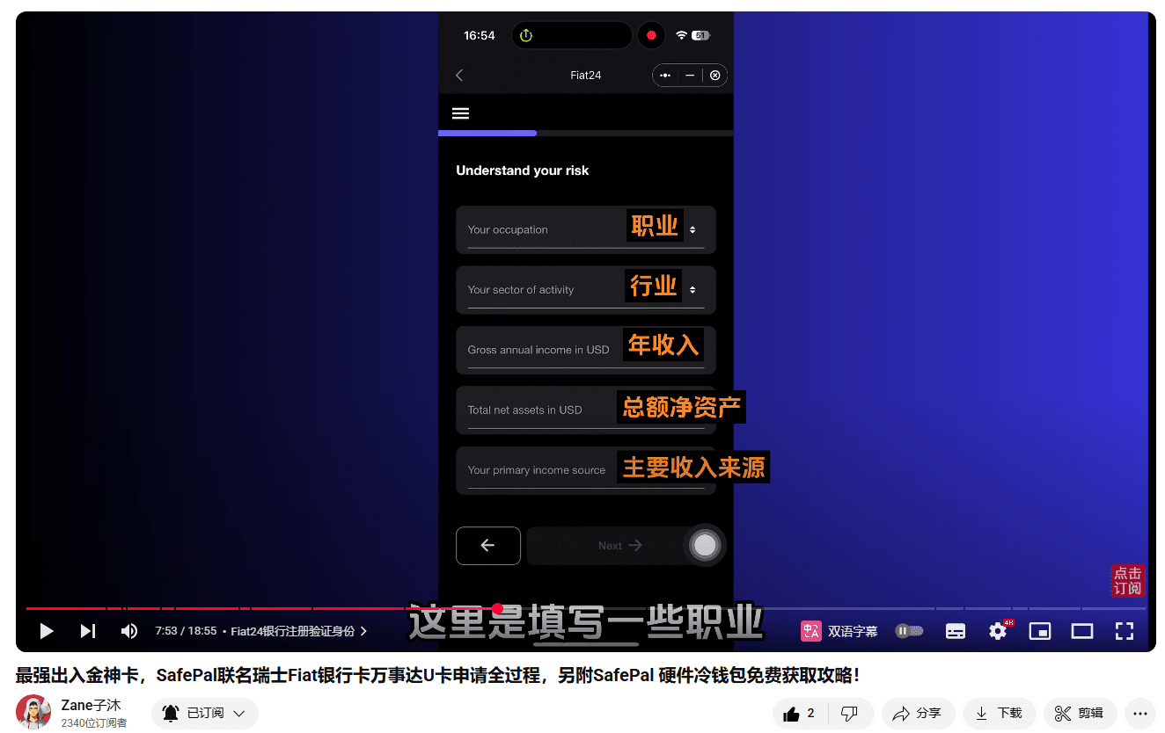This screenshot has width=1165, height=733.
Task: Mute the video volume
Action: (129, 631)
